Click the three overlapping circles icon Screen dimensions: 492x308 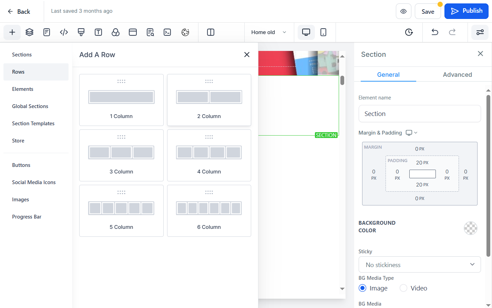115,32
